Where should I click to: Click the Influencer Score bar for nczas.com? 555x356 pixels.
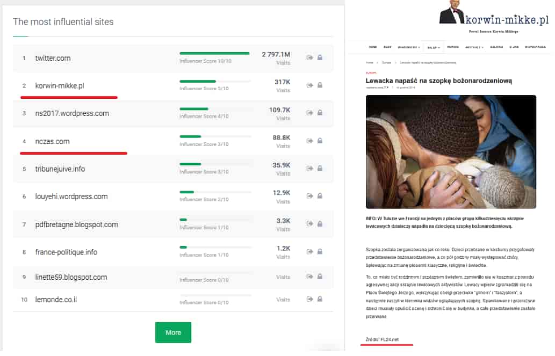pos(214,136)
